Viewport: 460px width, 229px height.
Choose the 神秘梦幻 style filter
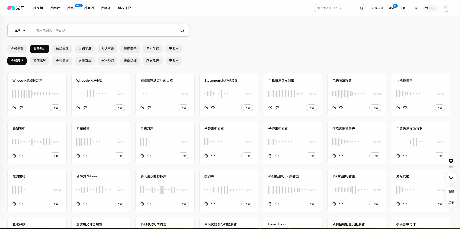107,61
